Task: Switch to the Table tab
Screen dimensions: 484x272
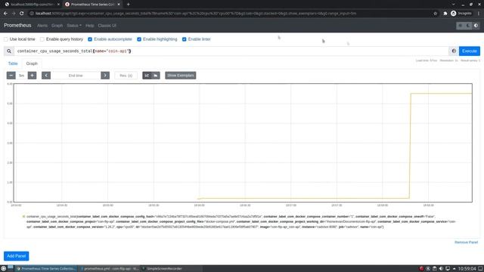Action: (x=13, y=63)
